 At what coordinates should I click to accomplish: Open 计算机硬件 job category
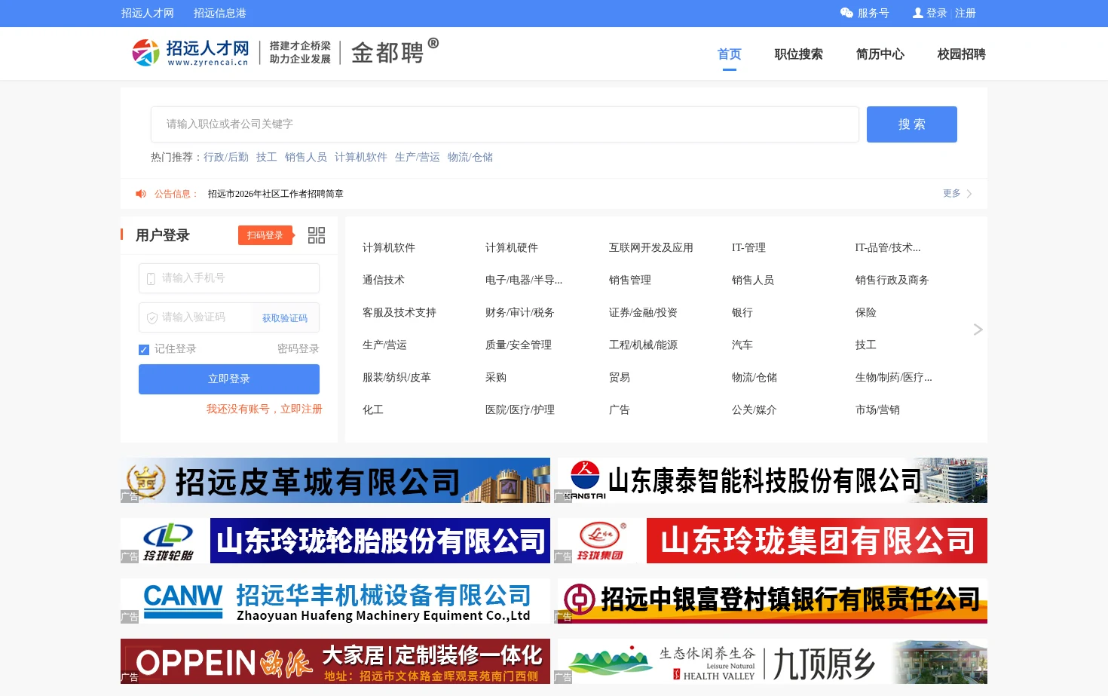[x=512, y=247]
